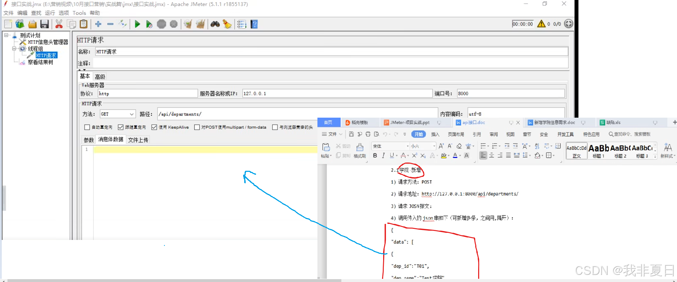Open the Function Helper list icon
This screenshot has height=282, width=677.
(x=242, y=24)
